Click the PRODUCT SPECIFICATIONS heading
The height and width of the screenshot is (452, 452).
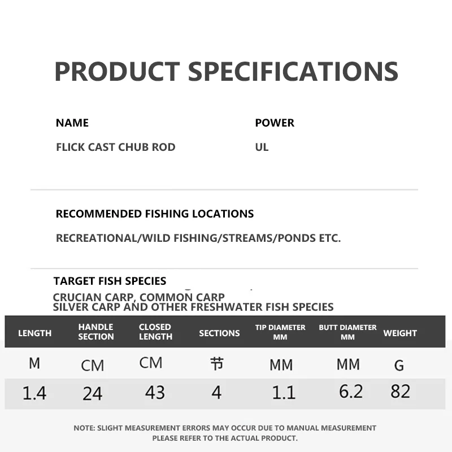(226, 72)
